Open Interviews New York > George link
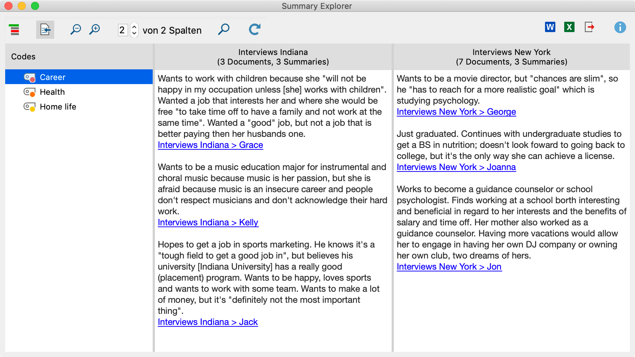 pos(456,112)
